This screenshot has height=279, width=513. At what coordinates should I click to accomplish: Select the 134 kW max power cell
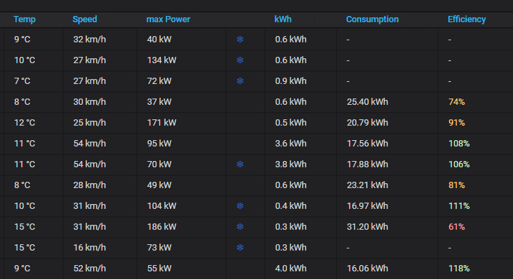(x=161, y=60)
